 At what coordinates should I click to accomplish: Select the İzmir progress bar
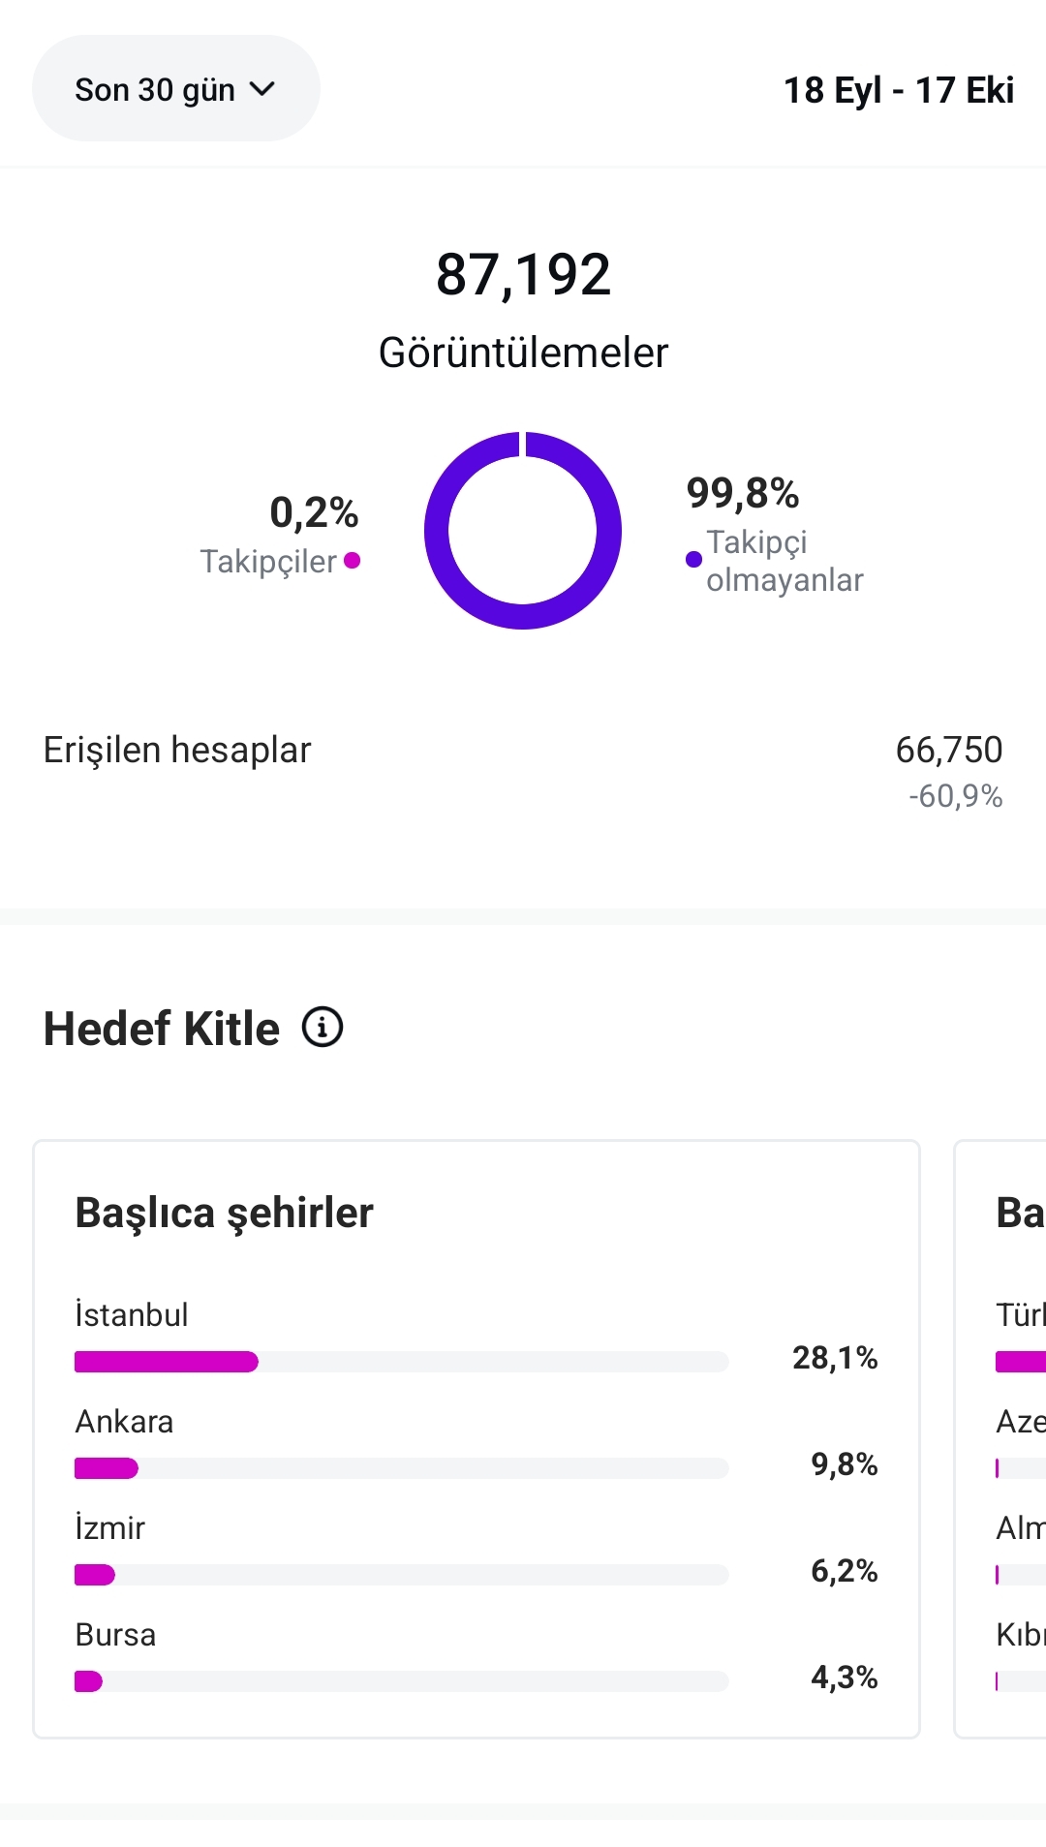coord(401,1575)
